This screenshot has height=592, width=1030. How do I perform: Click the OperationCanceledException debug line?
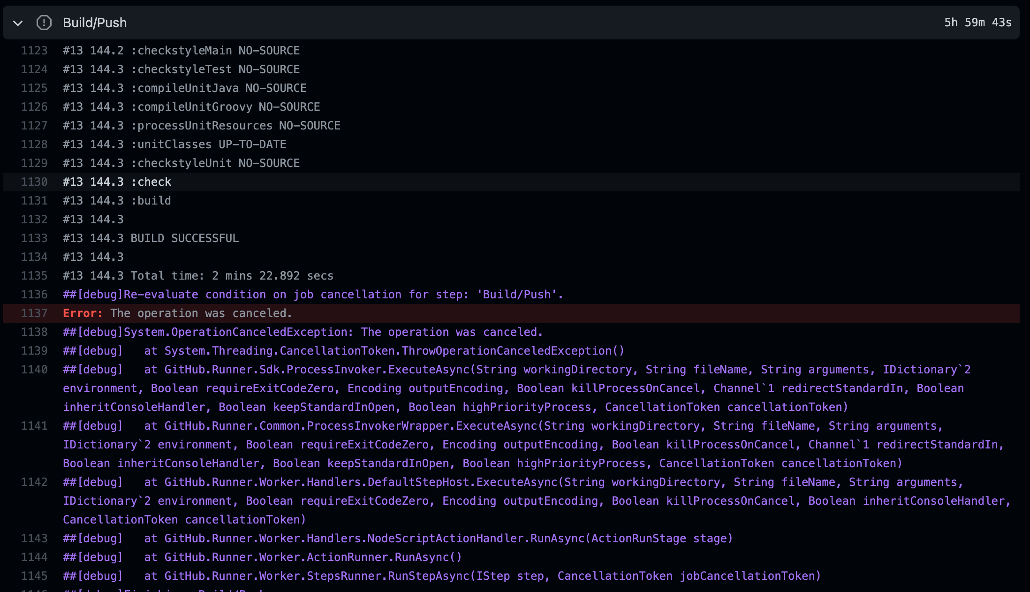click(x=302, y=332)
